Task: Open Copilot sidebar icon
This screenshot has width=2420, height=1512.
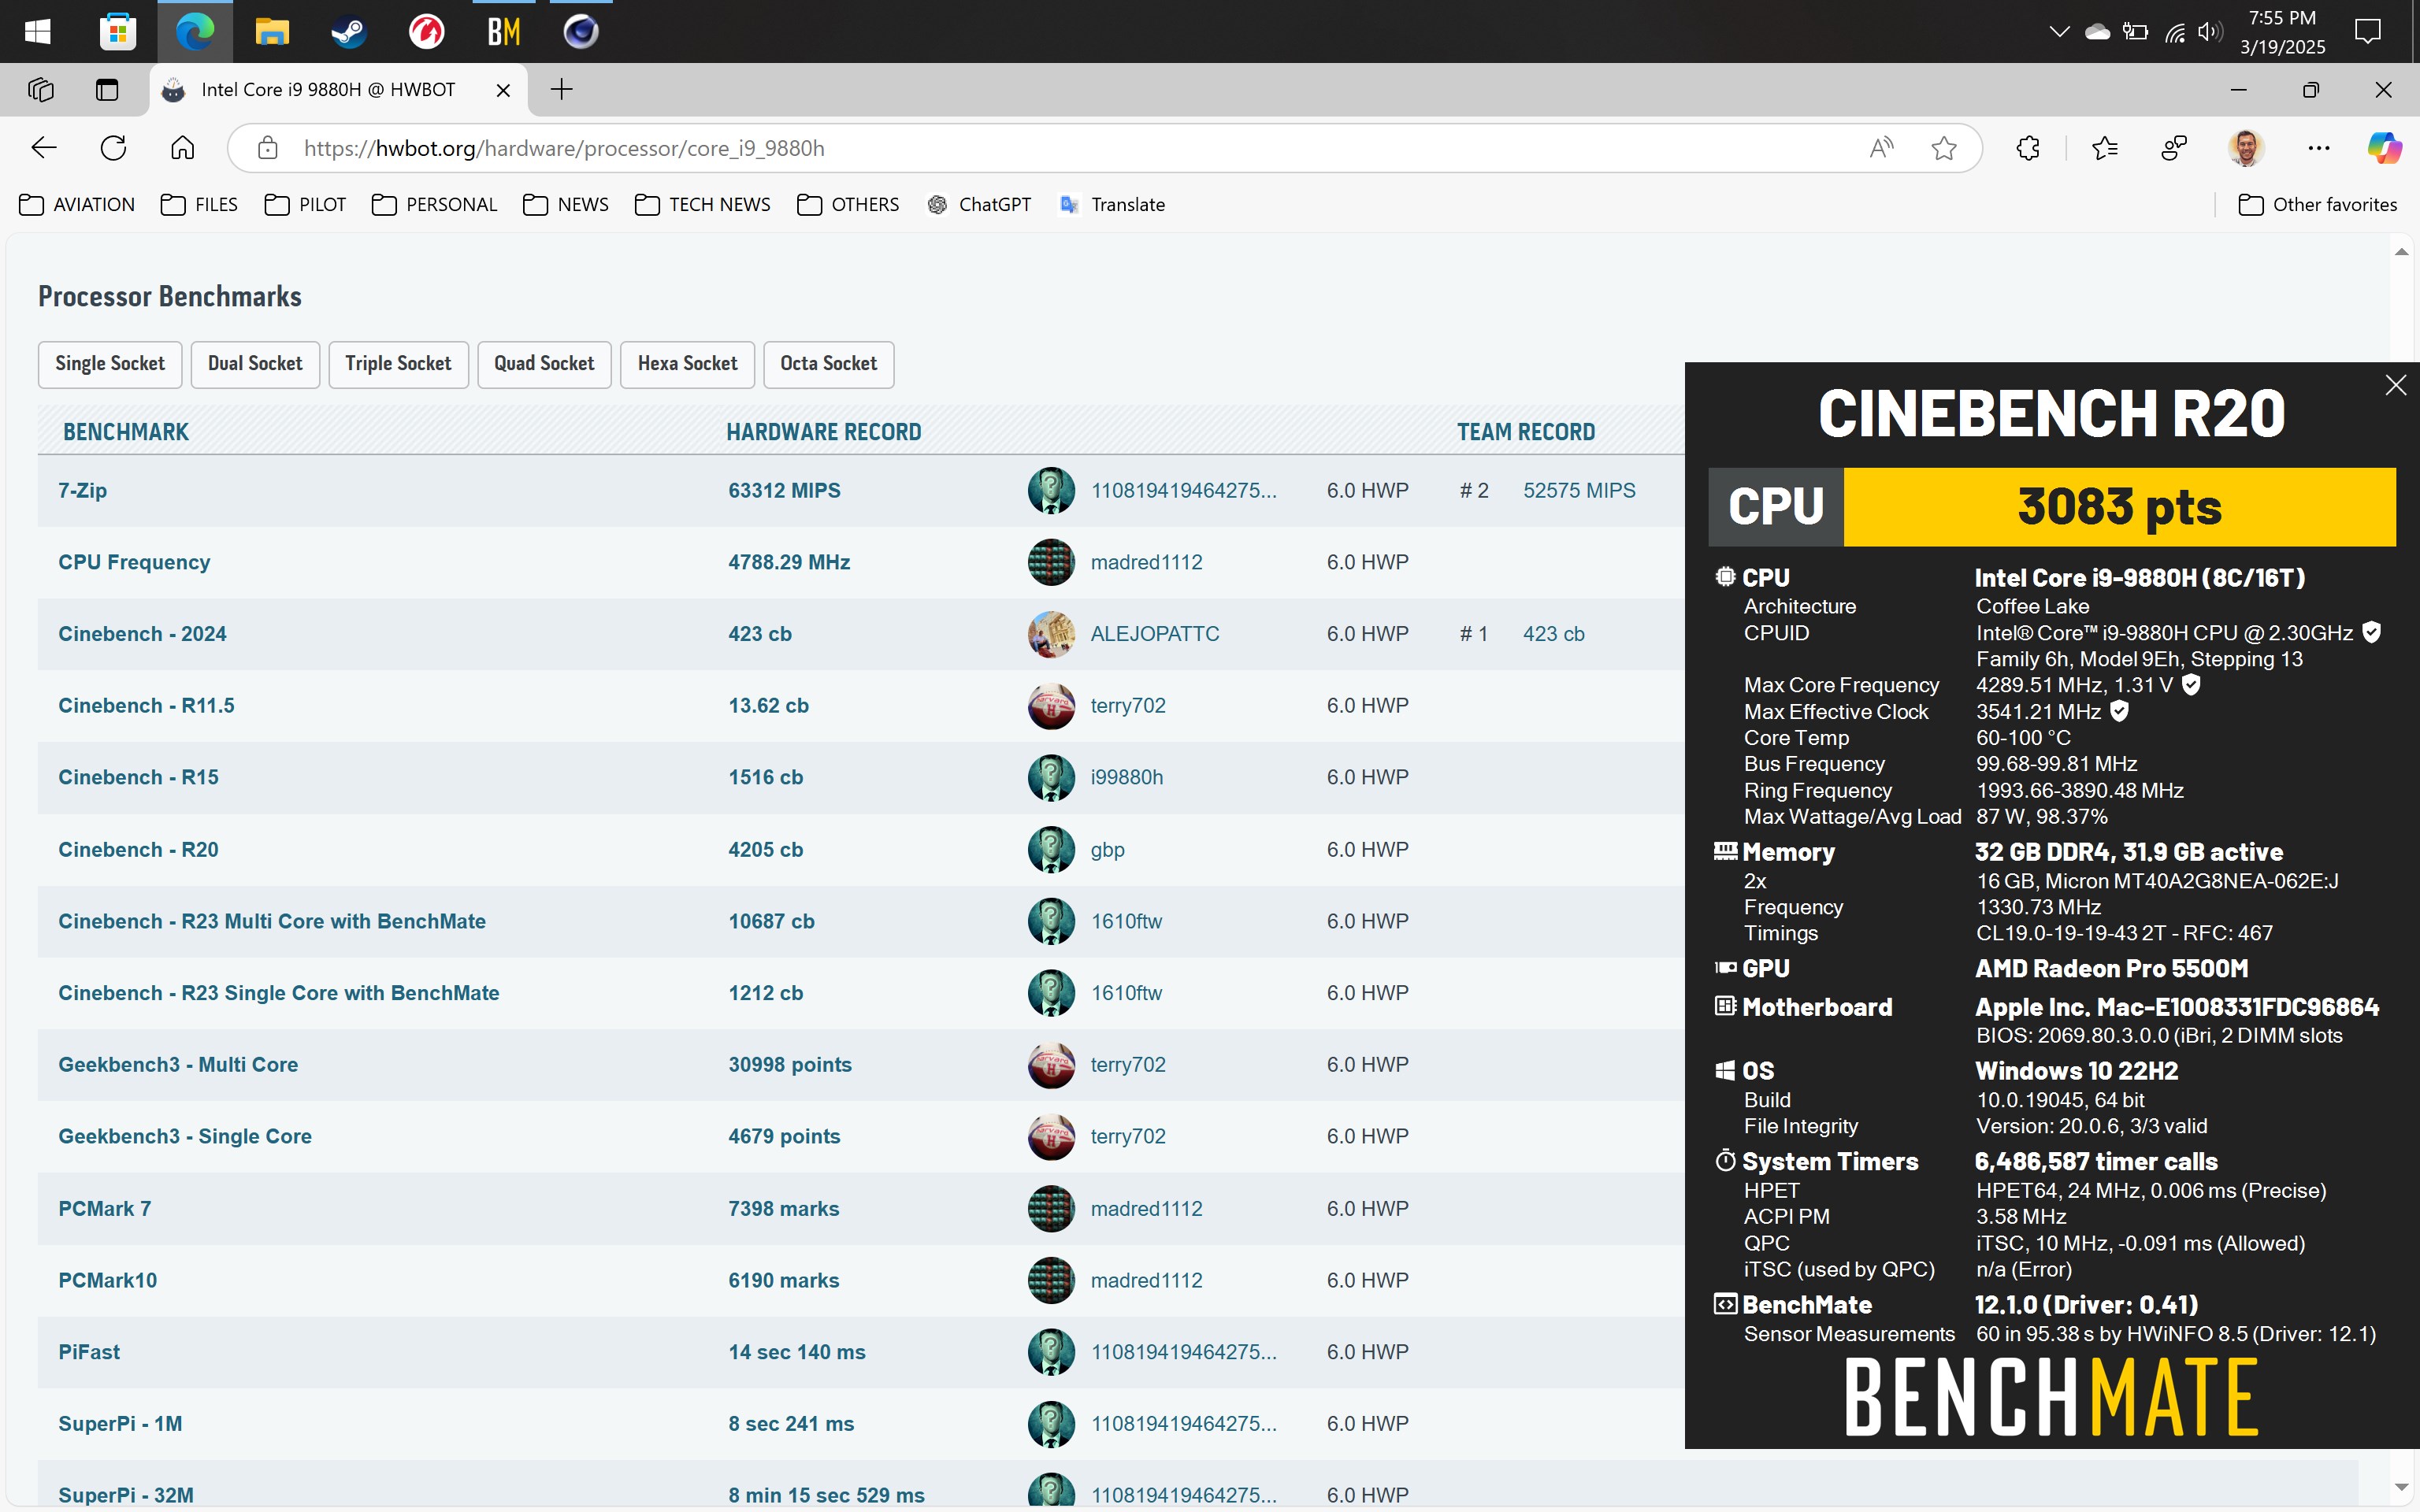Action: (2384, 148)
